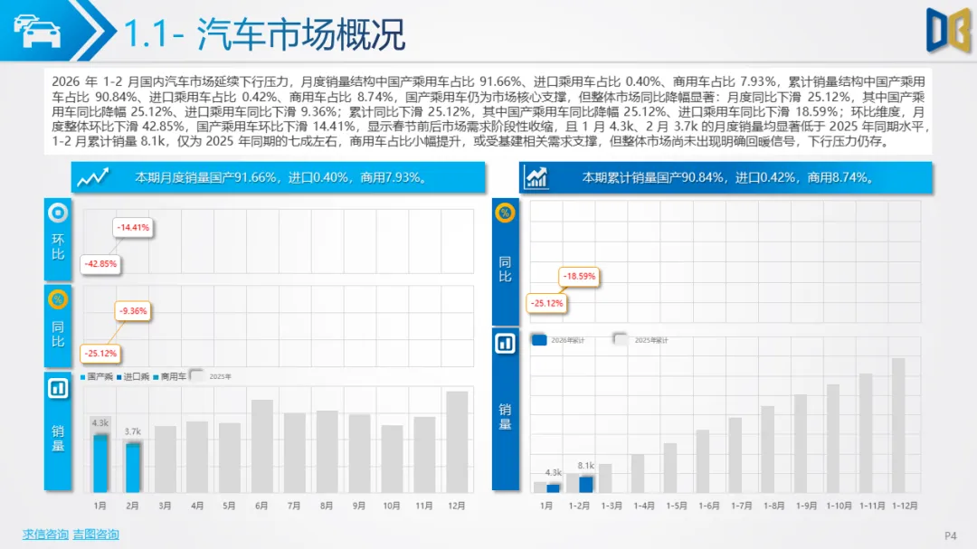
Task: Click the 1-9月 axis label
Action: (x=806, y=506)
